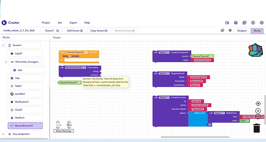Open the Test menu
This screenshot has width=266, height=142.
[60, 23]
